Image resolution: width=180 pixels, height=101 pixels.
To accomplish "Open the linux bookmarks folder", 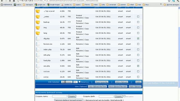I will tap(146, 5).
